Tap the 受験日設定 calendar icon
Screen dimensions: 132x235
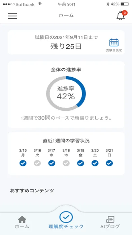[114, 43]
